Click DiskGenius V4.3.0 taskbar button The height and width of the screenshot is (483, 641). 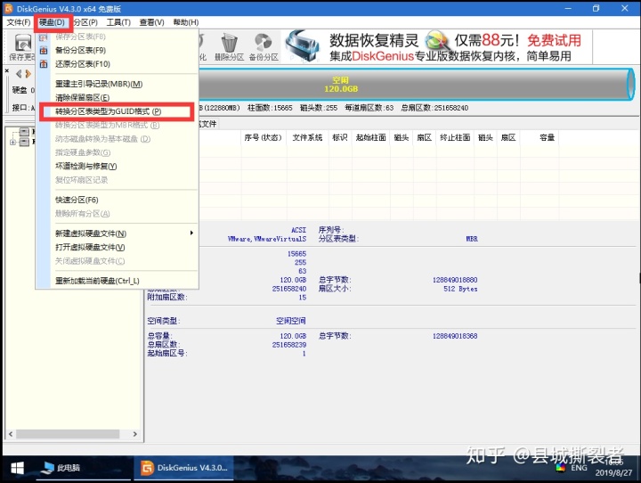point(184,468)
